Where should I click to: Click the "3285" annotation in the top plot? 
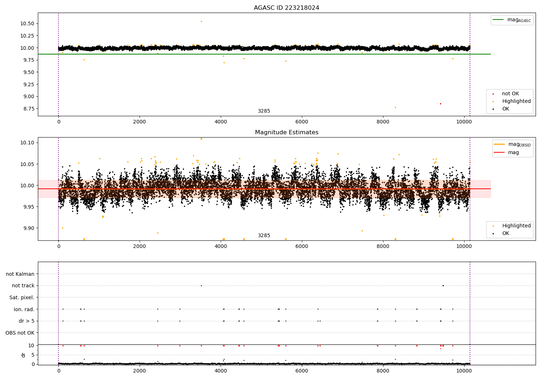(x=264, y=111)
